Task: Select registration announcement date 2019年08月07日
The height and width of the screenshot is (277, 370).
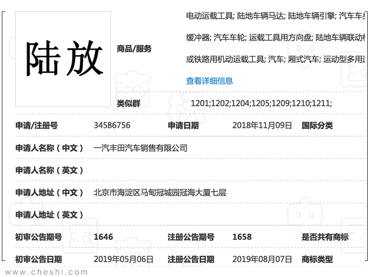Action: (262, 259)
